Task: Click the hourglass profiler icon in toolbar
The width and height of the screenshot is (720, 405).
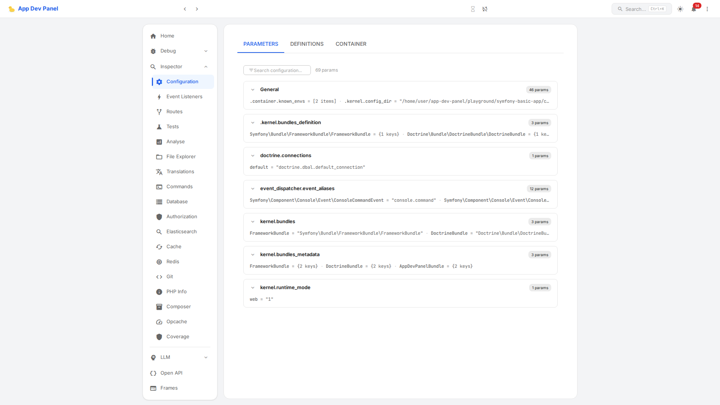Action: click(473, 9)
